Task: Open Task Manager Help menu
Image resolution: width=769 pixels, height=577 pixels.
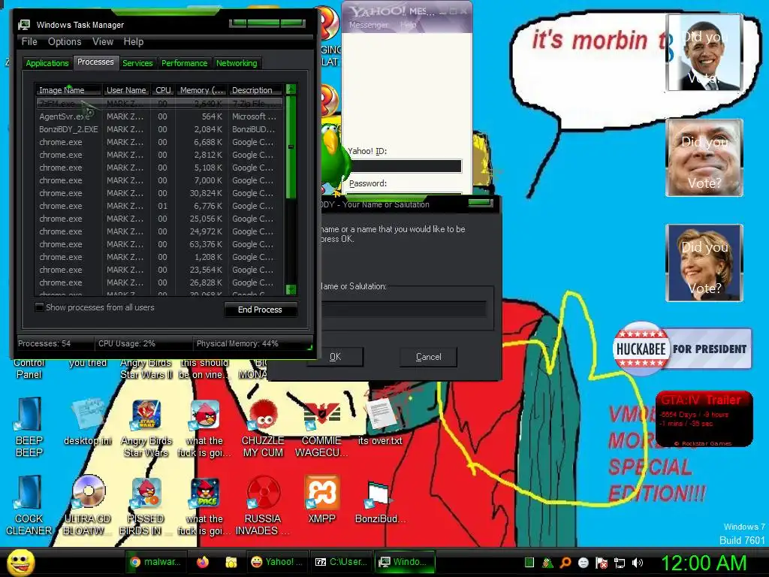Action: click(x=134, y=42)
